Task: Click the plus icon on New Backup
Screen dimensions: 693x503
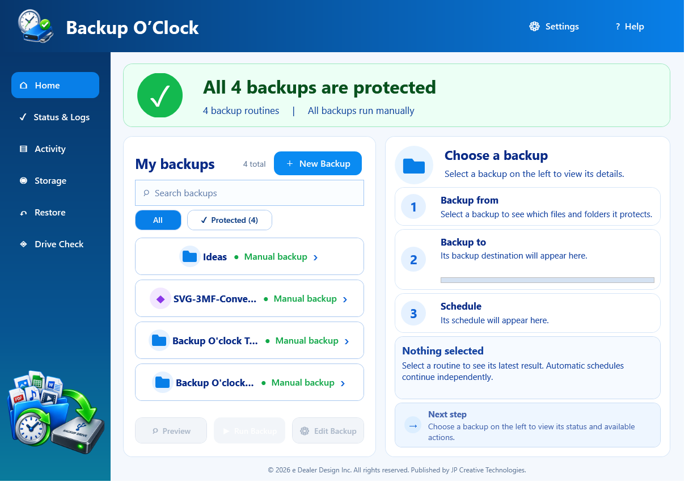Action: point(289,164)
